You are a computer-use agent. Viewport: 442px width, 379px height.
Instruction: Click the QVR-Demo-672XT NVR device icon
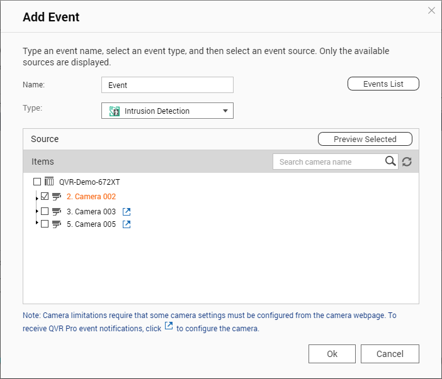[x=49, y=182]
